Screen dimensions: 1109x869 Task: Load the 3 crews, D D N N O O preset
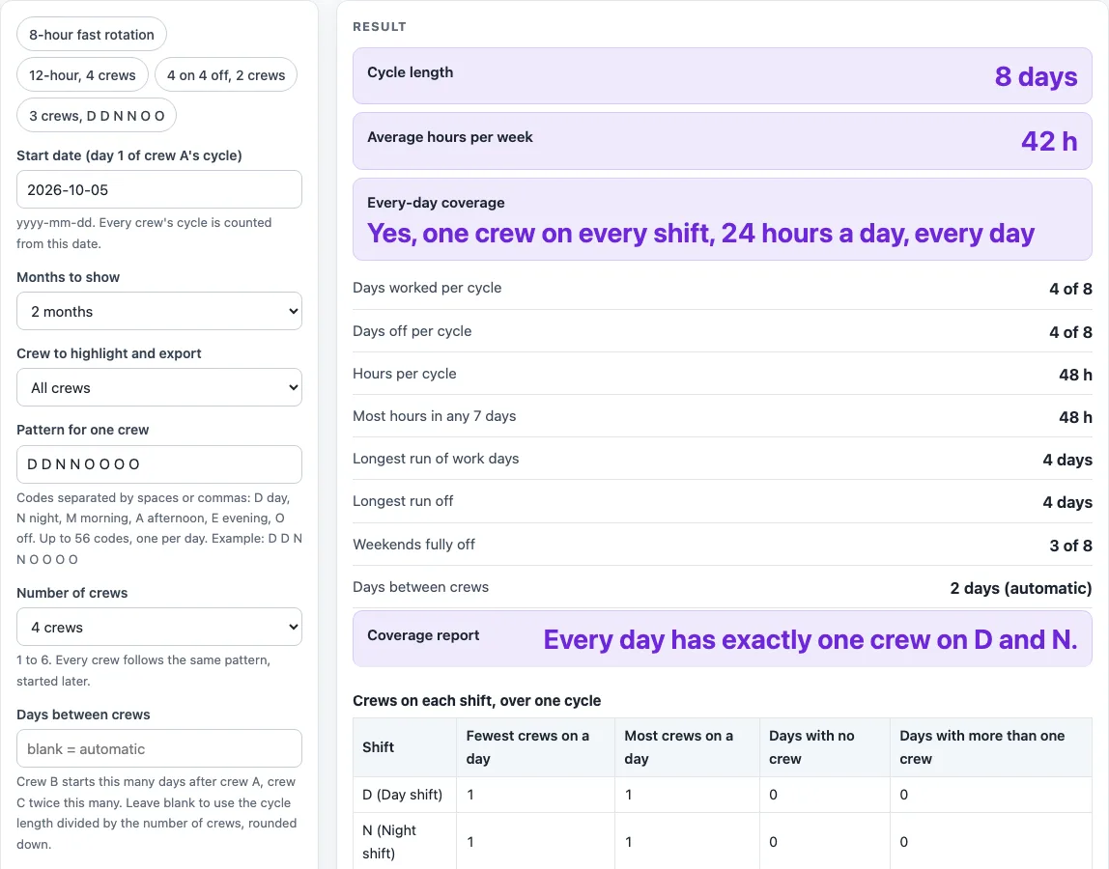[97, 115]
